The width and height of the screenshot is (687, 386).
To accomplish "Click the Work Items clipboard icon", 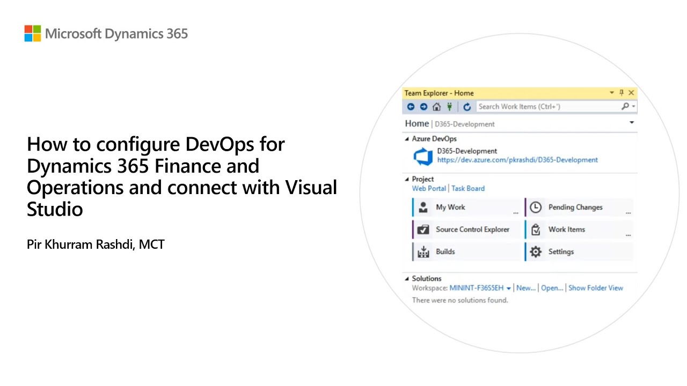I will pyautogui.click(x=536, y=230).
